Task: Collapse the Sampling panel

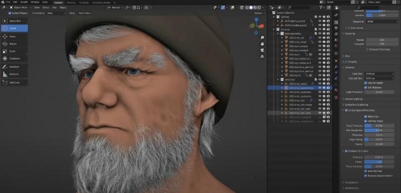Action: 349,33
